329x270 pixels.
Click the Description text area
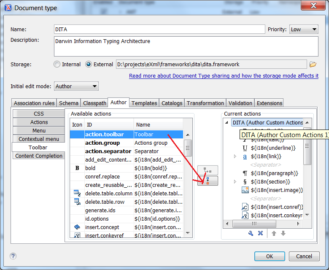coord(186,46)
